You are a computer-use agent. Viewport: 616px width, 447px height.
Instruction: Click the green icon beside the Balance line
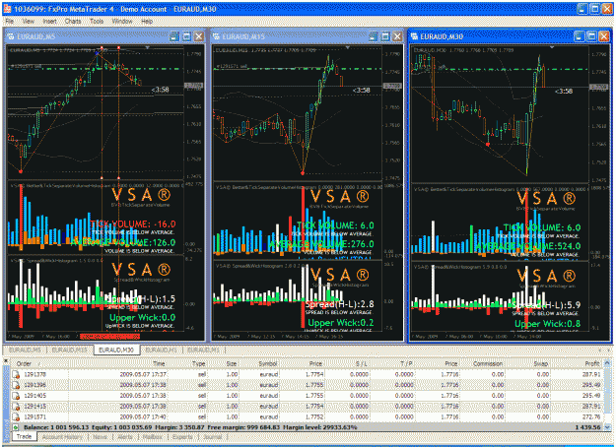(16, 427)
